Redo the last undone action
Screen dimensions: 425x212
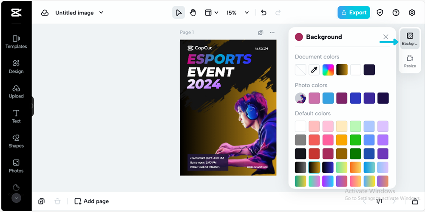point(278,13)
